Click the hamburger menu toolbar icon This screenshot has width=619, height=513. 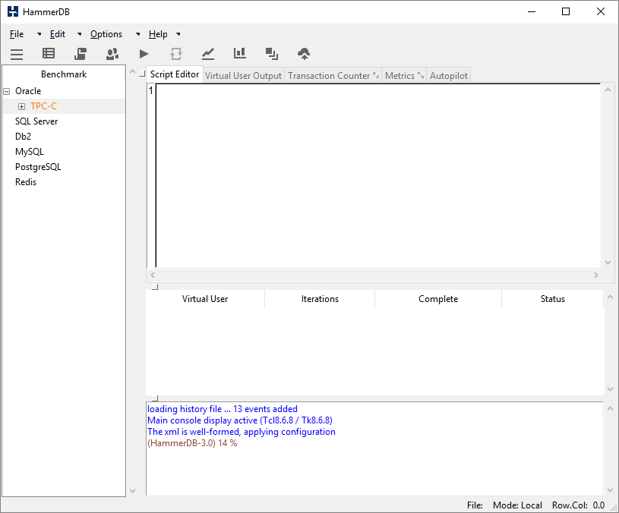tap(17, 54)
